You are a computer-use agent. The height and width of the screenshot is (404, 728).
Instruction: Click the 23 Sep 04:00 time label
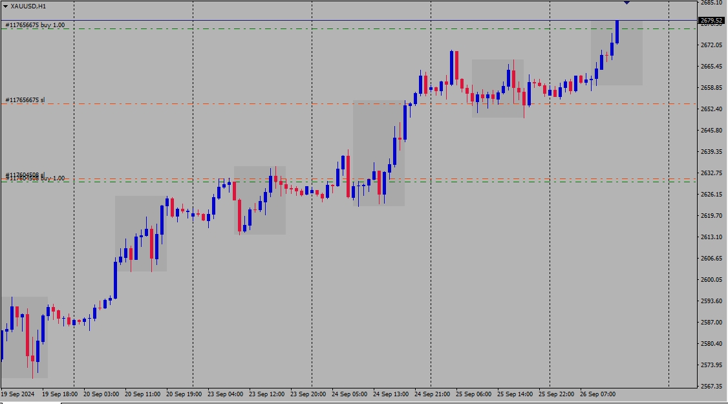[225, 394]
